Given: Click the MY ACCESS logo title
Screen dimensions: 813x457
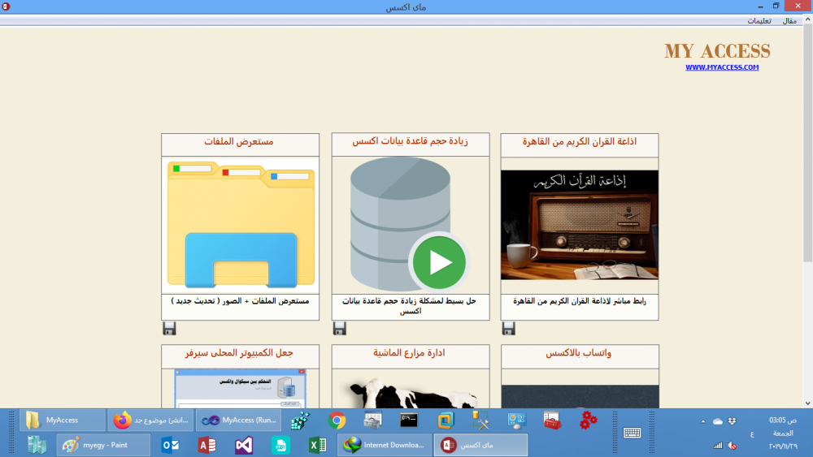Looking at the screenshot, I should tap(718, 50).
